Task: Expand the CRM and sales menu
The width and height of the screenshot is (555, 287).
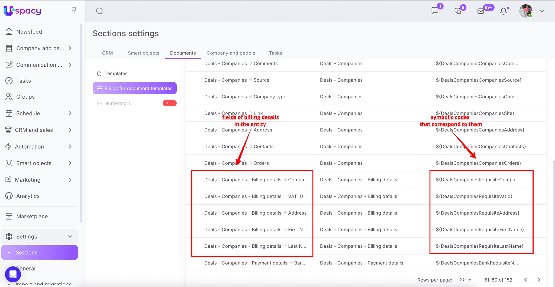Action: (x=70, y=130)
